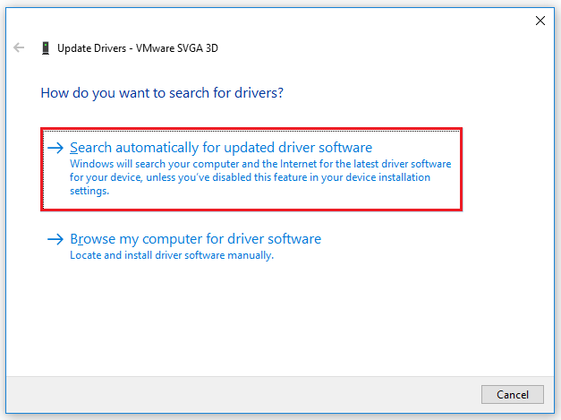Screen dimensions: 561x420
Task: Close the Update Drivers dialog
Action: 540,21
